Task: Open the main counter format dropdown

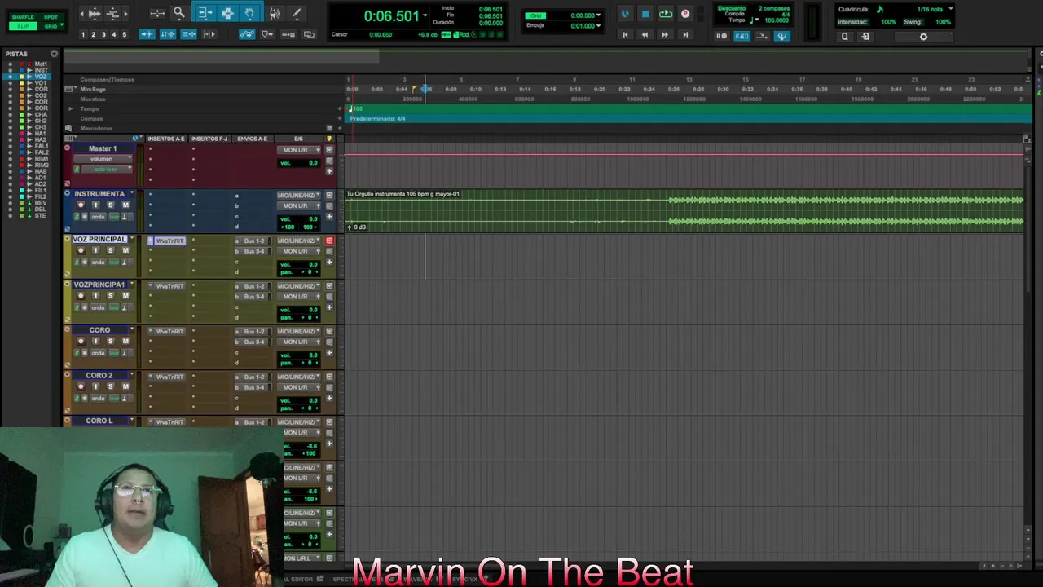Action: click(425, 16)
